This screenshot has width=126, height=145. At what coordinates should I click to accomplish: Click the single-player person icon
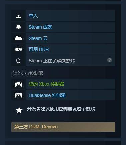(x=18, y=16)
